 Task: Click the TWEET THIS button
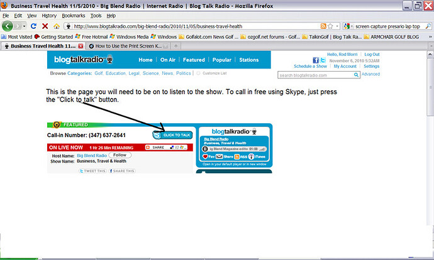(x=92, y=171)
